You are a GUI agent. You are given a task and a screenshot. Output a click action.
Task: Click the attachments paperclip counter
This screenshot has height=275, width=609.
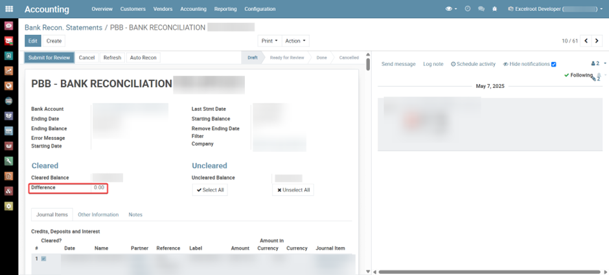pyautogui.click(x=596, y=79)
